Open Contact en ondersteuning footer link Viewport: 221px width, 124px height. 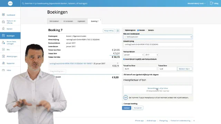coord(180,121)
